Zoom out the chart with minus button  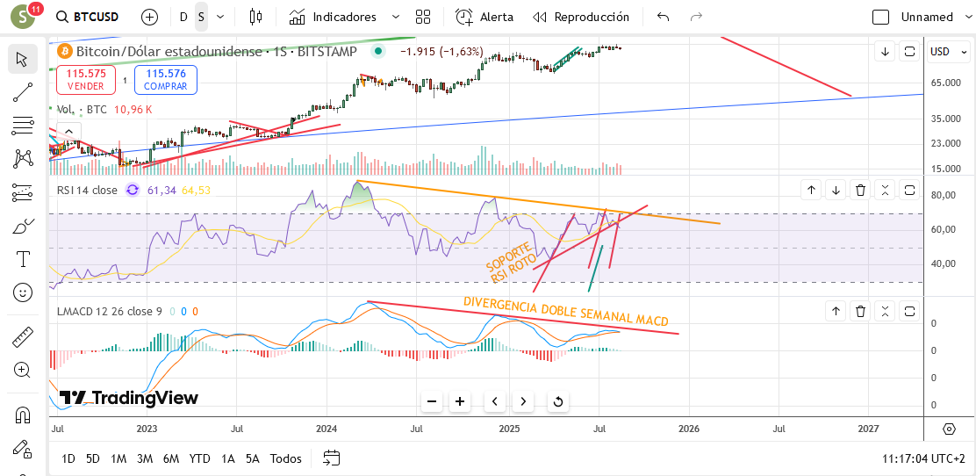click(x=432, y=401)
